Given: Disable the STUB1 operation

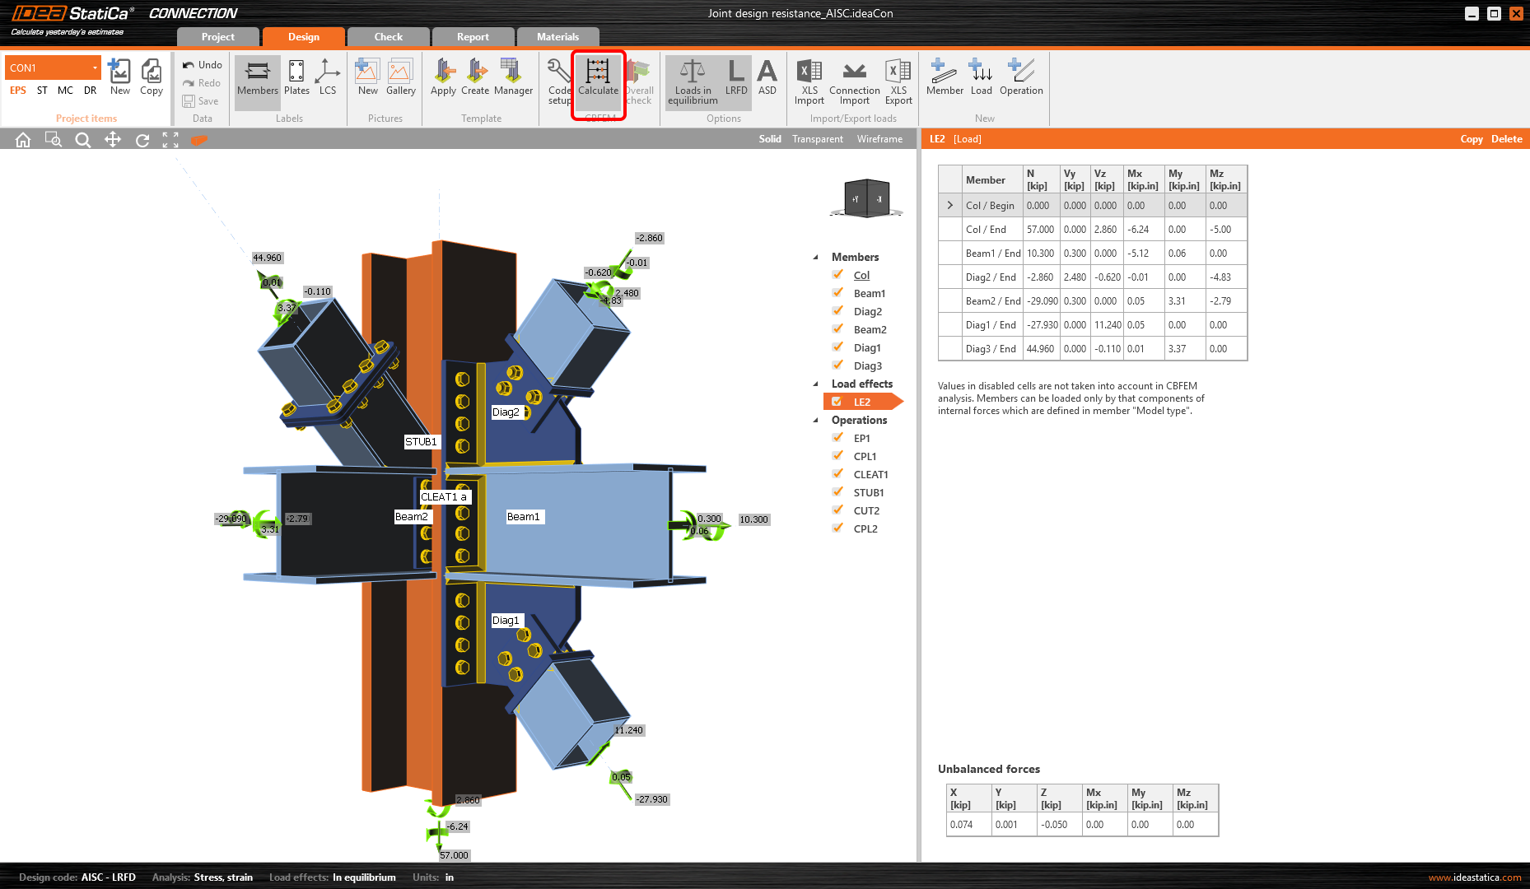Looking at the screenshot, I should point(837,492).
